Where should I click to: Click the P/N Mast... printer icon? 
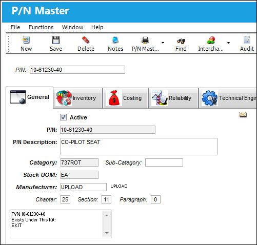(145, 40)
